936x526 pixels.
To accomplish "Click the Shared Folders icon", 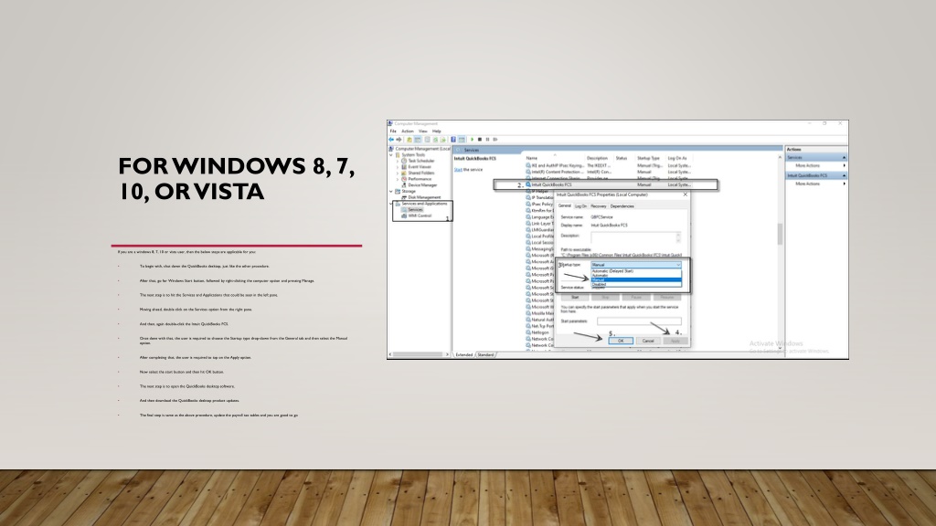I will click(404, 173).
